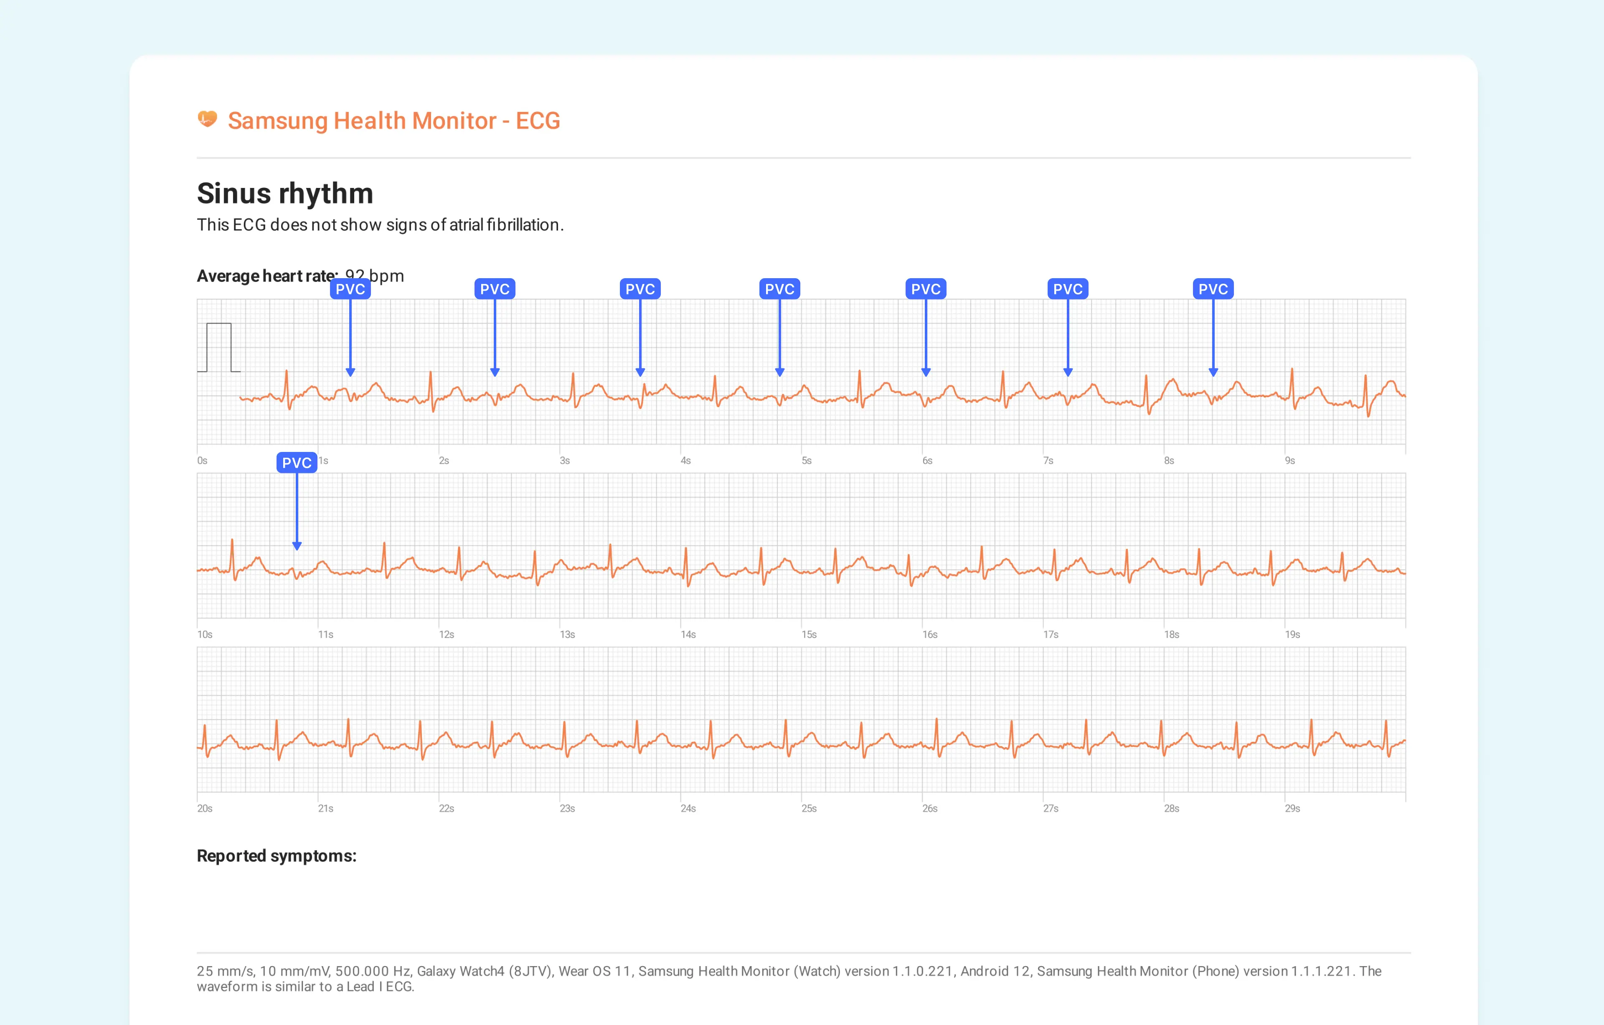Click the atrial fibrillation description text
The height and width of the screenshot is (1025, 1604).
click(380, 225)
